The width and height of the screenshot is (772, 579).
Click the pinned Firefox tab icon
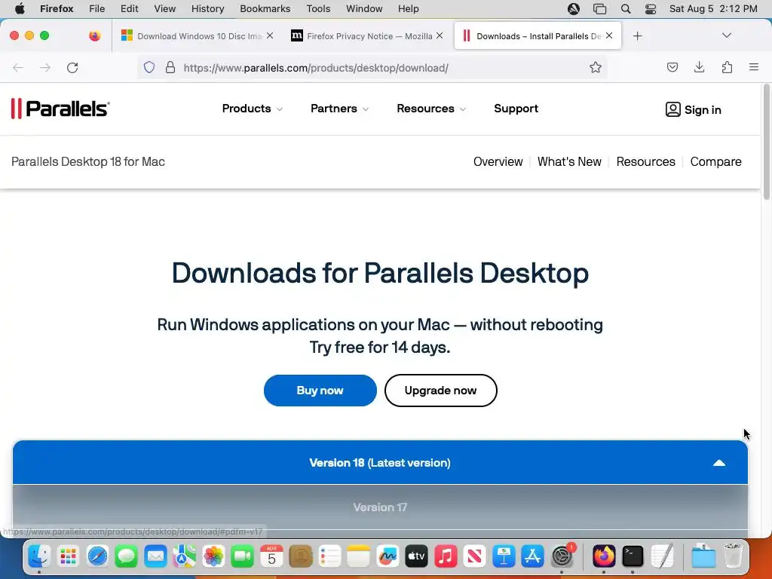(94, 35)
